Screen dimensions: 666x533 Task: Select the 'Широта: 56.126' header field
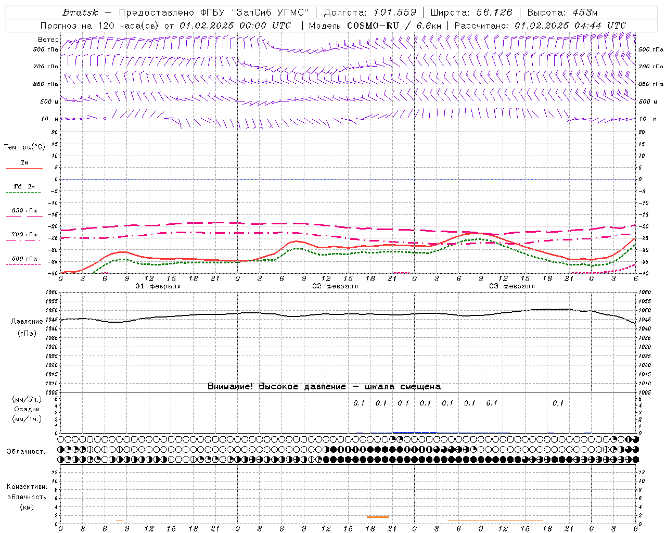click(x=471, y=12)
